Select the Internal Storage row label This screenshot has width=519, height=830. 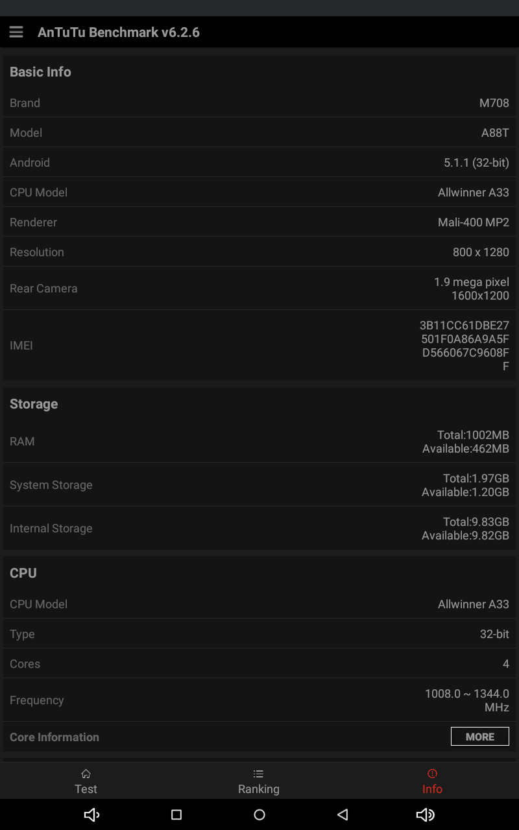[51, 528]
